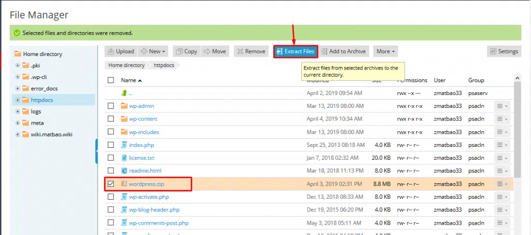This screenshot has height=235, width=531.
Task: Click green up-arrow parent directory icon
Action: pyautogui.click(x=124, y=93)
